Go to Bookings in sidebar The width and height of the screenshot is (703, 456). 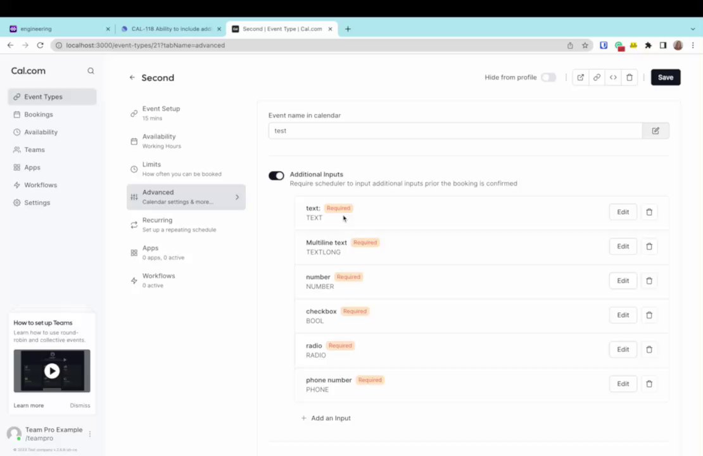pos(52,115)
